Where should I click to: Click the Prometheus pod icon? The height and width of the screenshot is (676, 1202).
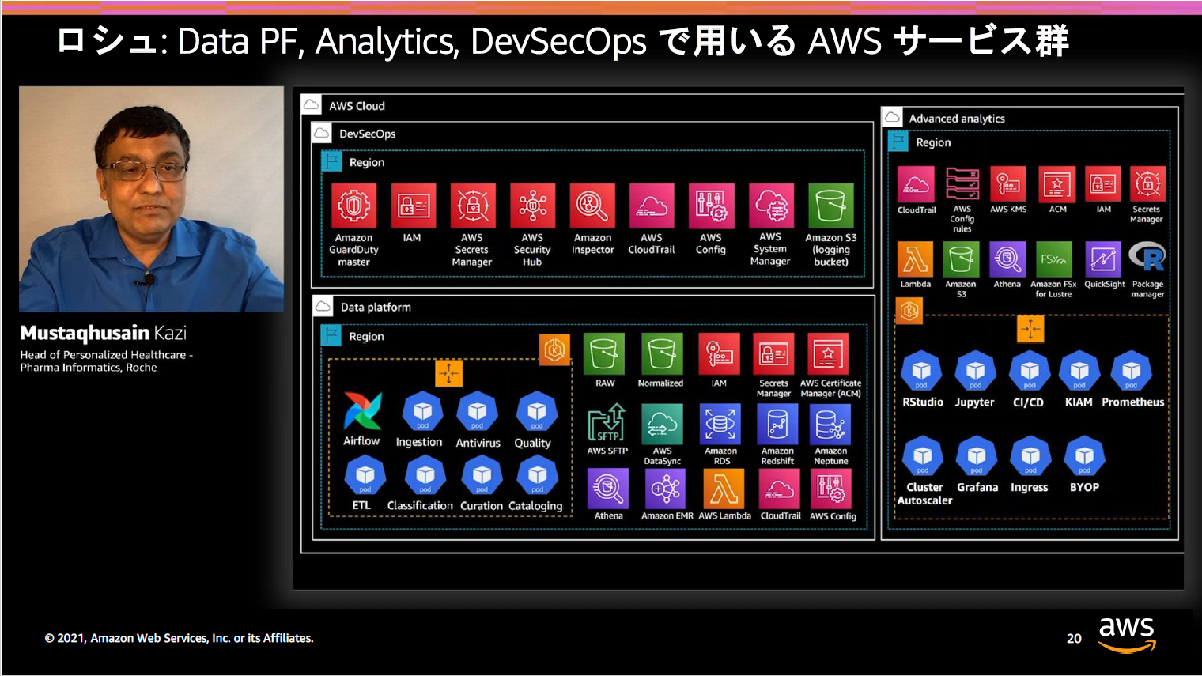[1132, 371]
